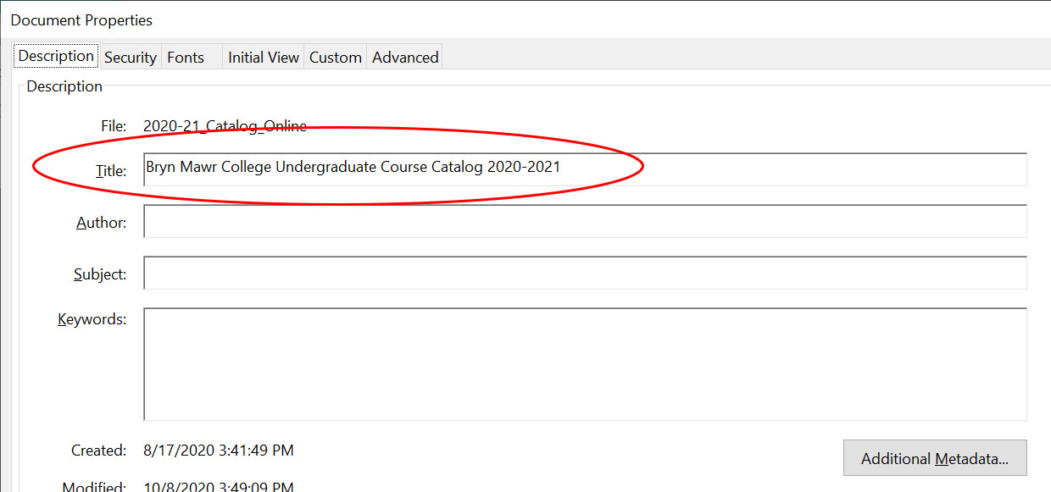Image resolution: width=1051 pixels, height=492 pixels.
Task: Select the created date 8/17/2020 3:41:49 PM
Action: point(219,451)
